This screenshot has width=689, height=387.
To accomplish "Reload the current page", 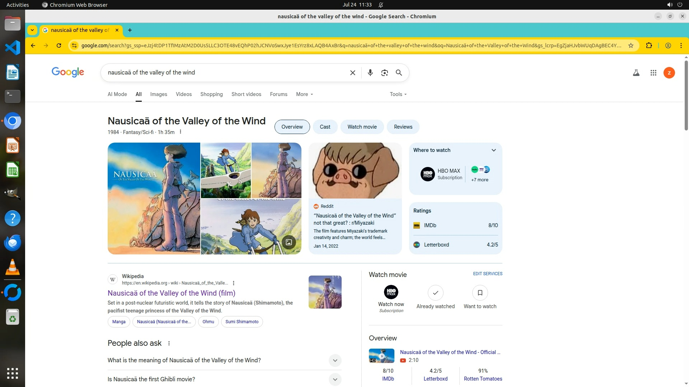I will [x=59, y=46].
